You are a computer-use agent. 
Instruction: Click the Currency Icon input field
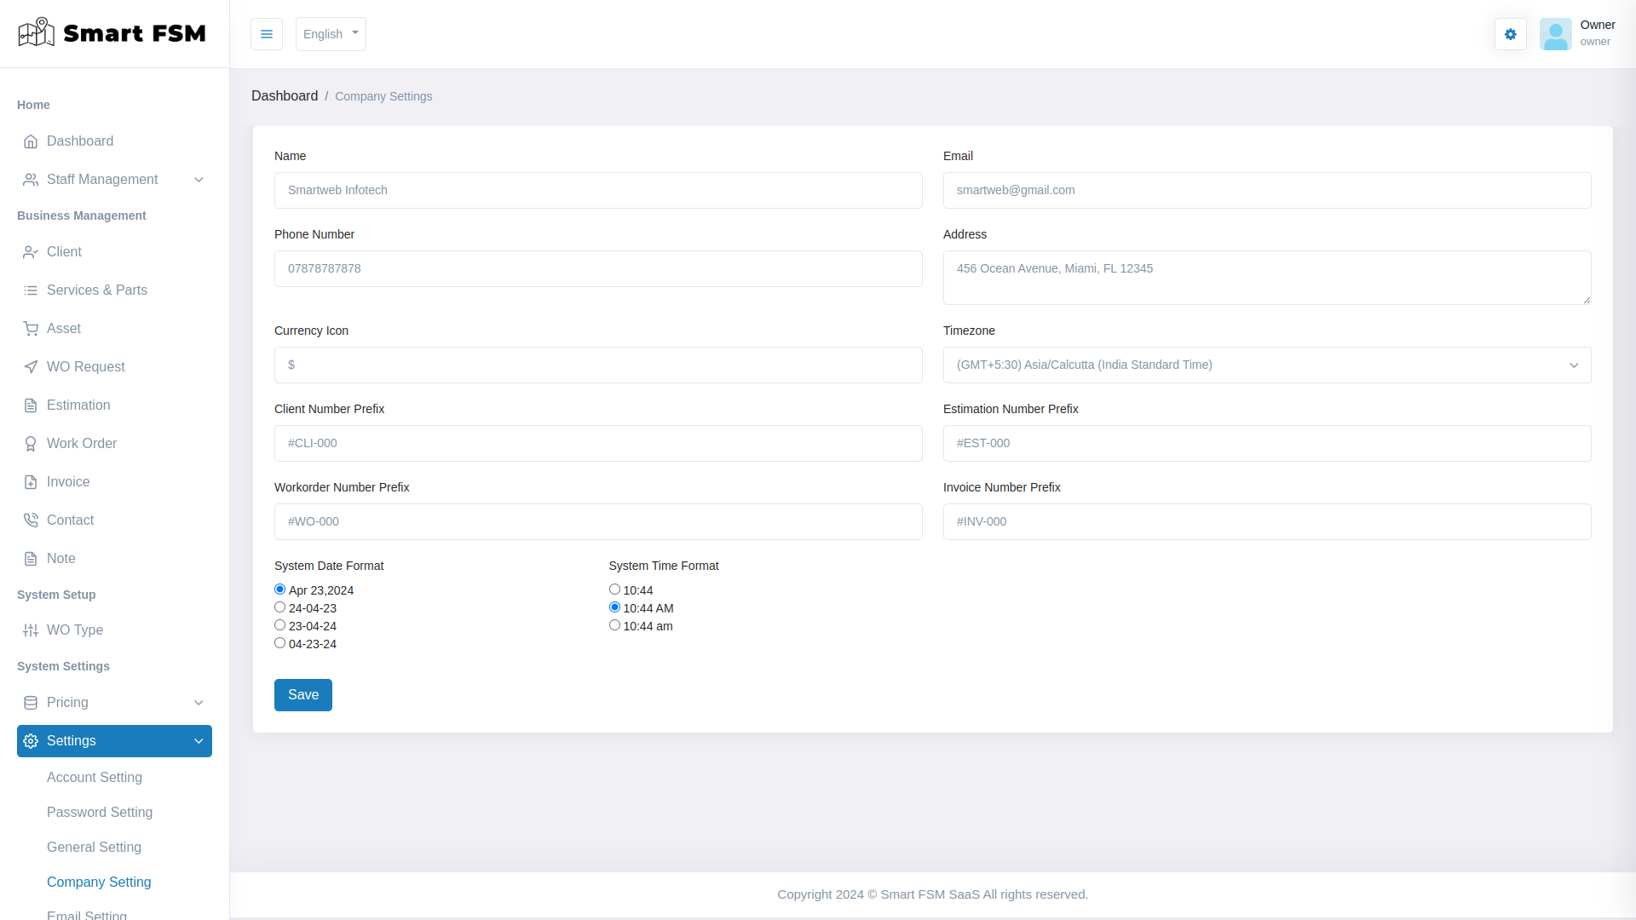597,365
